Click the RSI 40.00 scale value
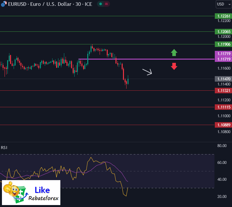 tap(222, 179)
